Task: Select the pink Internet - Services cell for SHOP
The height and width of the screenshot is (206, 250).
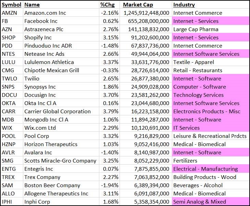Action: click(211, 38)
